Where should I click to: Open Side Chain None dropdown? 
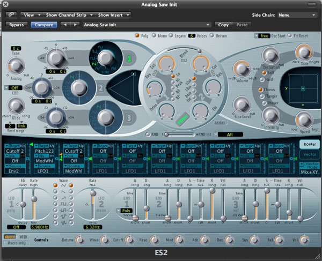(297, 15)
